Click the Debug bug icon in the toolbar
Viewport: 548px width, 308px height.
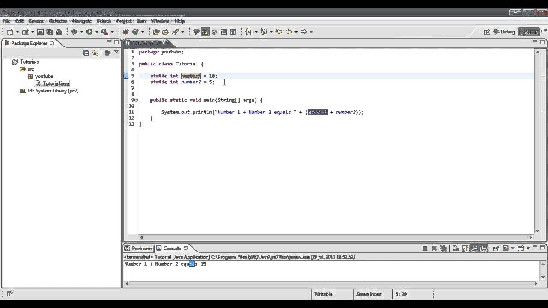74,32
